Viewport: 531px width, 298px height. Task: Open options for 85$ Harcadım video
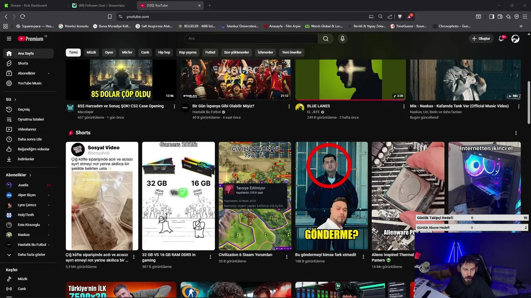tap(174, 106)
